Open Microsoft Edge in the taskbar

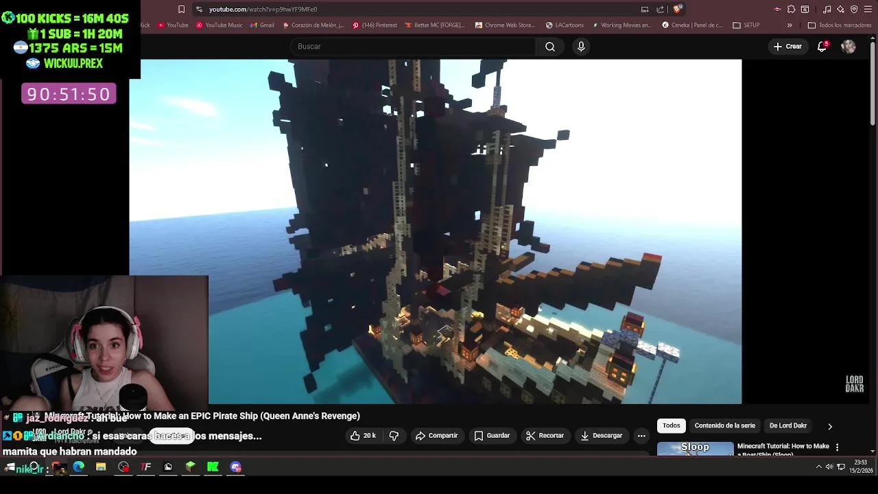tap(79, 467)
